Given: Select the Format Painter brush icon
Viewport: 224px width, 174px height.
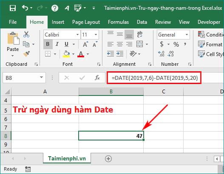Looking at the screenshot, I should coord(26,53).
